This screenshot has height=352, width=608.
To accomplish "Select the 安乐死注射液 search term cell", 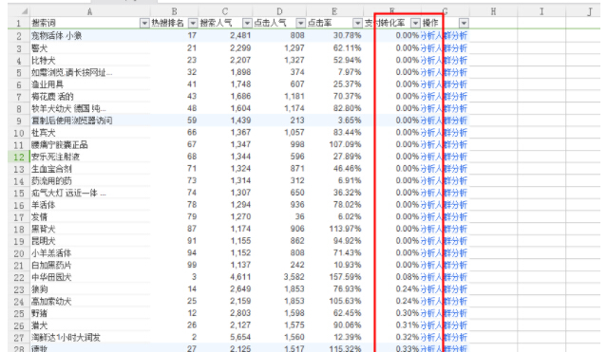I will [x=89, y=157].
